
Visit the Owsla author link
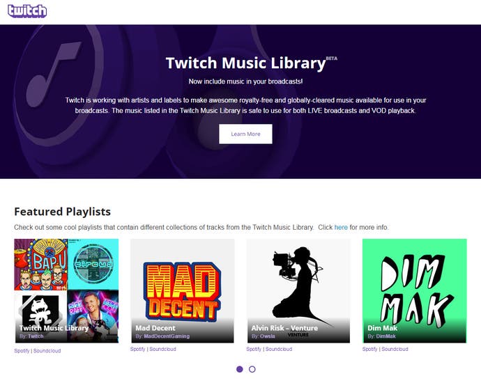(x=267, y=336)
